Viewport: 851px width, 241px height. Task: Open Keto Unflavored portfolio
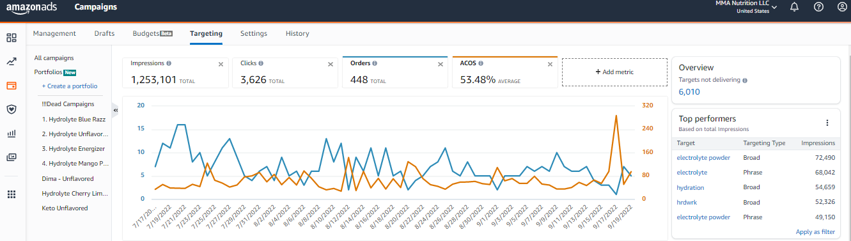click(x=65, y=208)
